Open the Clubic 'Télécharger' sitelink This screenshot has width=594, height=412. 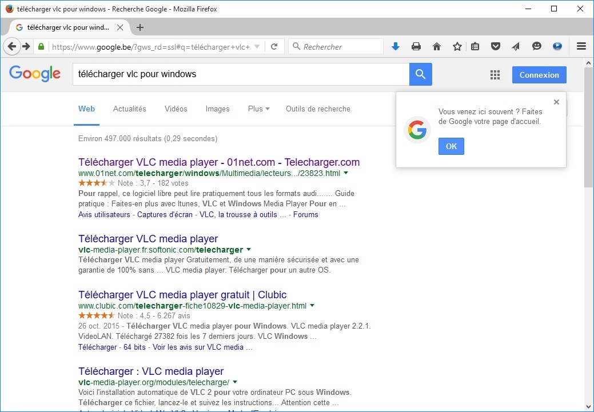point(97,347)
